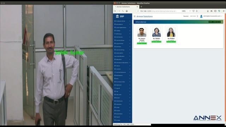This screenshot has height=127, width=226.
Task: Click grid icon beside Employee Setup
Action: pos(115,21)
